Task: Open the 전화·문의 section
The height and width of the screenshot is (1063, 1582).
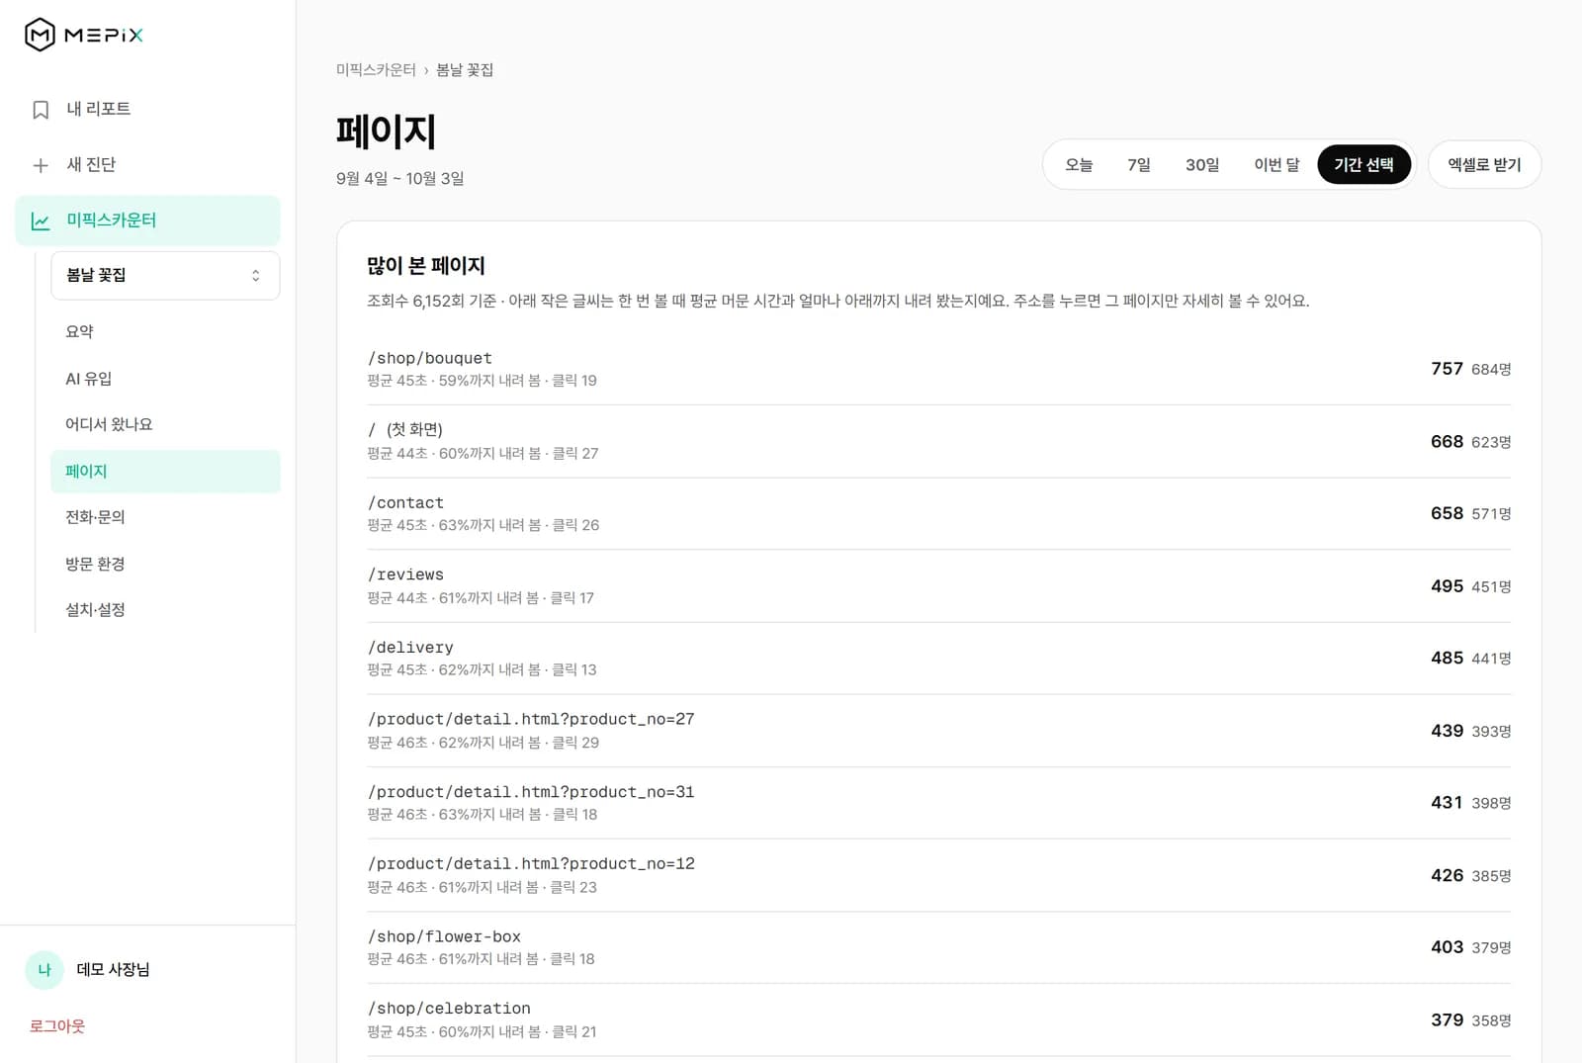Action: coord(165,517)
